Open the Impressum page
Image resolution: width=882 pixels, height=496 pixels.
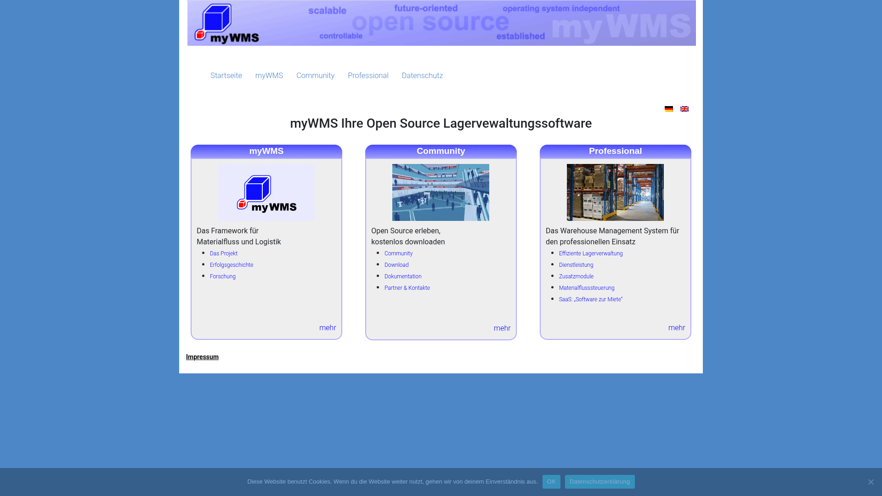[x=202, y=356]
